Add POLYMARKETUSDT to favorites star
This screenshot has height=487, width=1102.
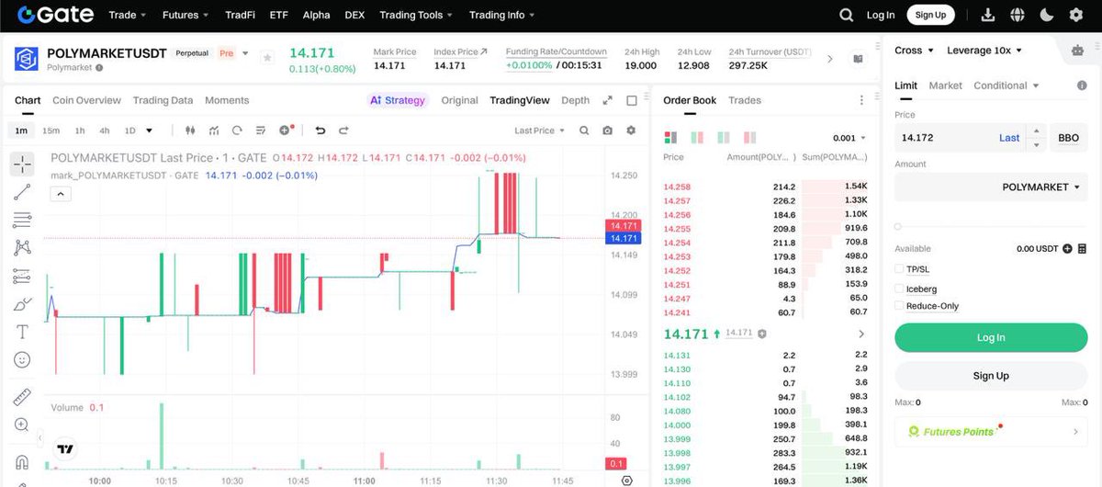click(267, 57)
